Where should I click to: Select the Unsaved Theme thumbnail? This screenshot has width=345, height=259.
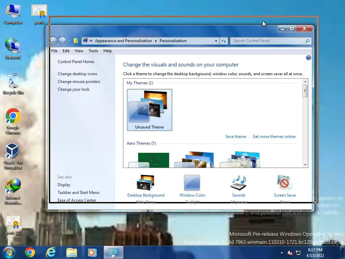click(x=149, y=110)
